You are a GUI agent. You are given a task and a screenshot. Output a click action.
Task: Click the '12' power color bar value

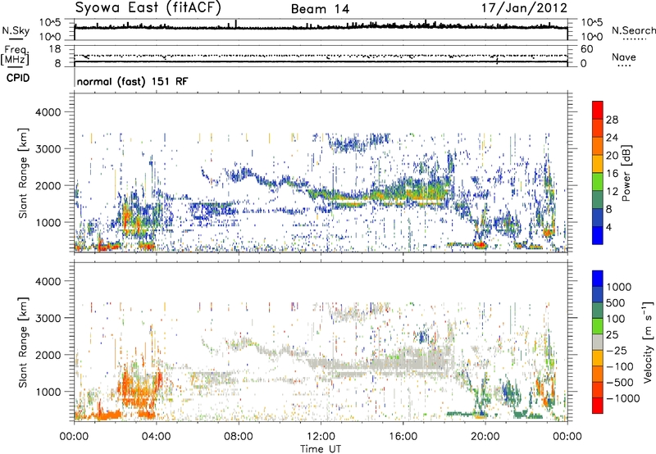[x=612, y=192]
